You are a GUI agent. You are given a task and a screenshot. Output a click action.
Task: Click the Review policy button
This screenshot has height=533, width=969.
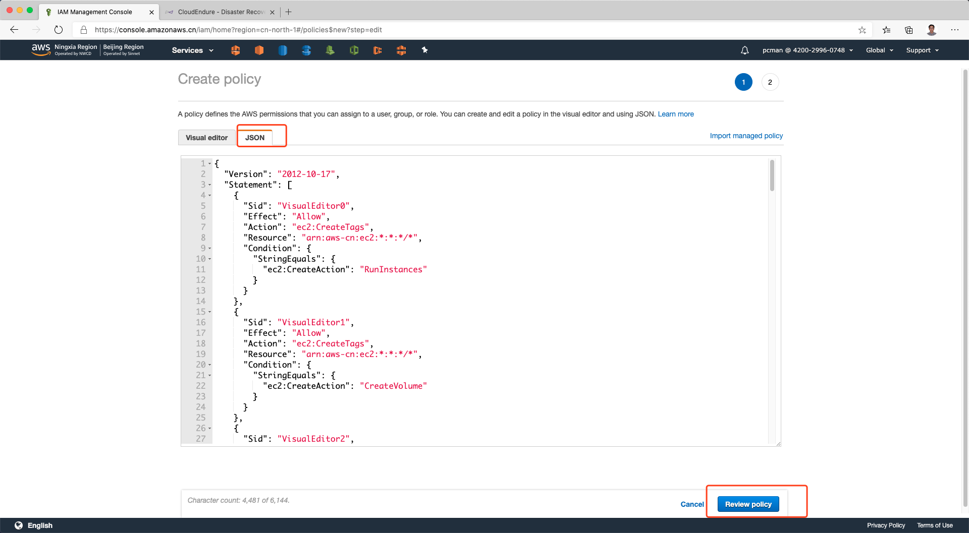point(748,504)
